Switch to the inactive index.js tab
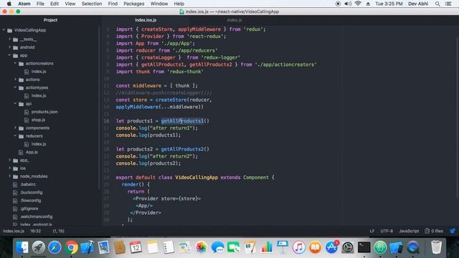This screenshot has height=258, width=459. [x=235, y=20]
